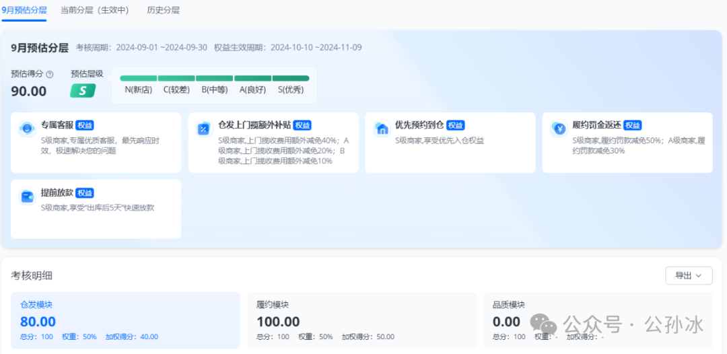Click the A(良好) level label

[252, 90]
